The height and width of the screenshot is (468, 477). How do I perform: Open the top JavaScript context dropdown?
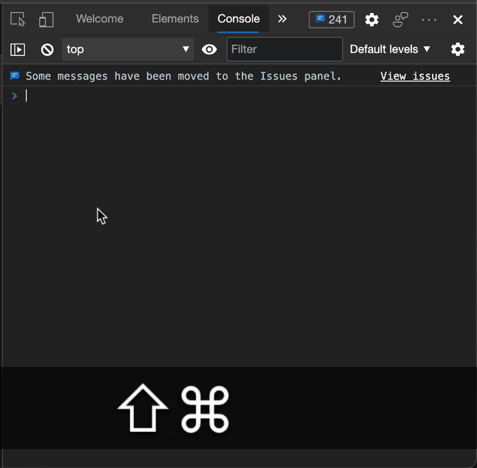pyautogui.click(x=128, y=49)
